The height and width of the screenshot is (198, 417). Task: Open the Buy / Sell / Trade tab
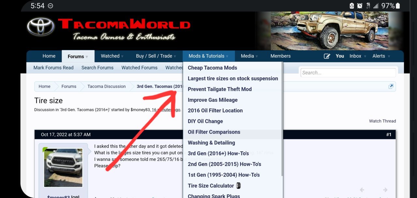click(154, 56)
